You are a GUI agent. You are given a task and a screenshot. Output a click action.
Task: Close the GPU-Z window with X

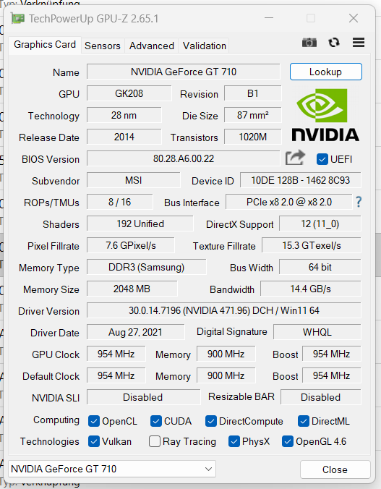click(x=354, y=18)
